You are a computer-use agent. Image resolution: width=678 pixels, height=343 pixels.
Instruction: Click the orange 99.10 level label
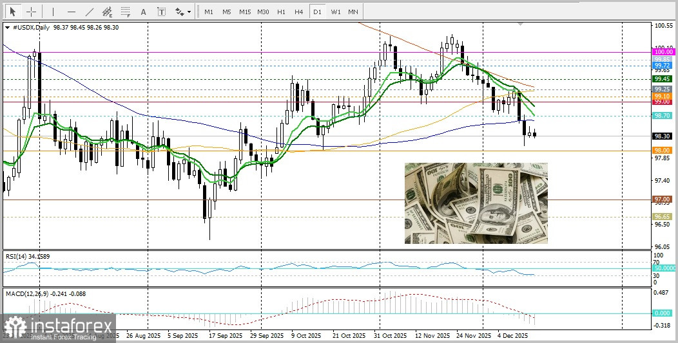click(x=662, y=96)
